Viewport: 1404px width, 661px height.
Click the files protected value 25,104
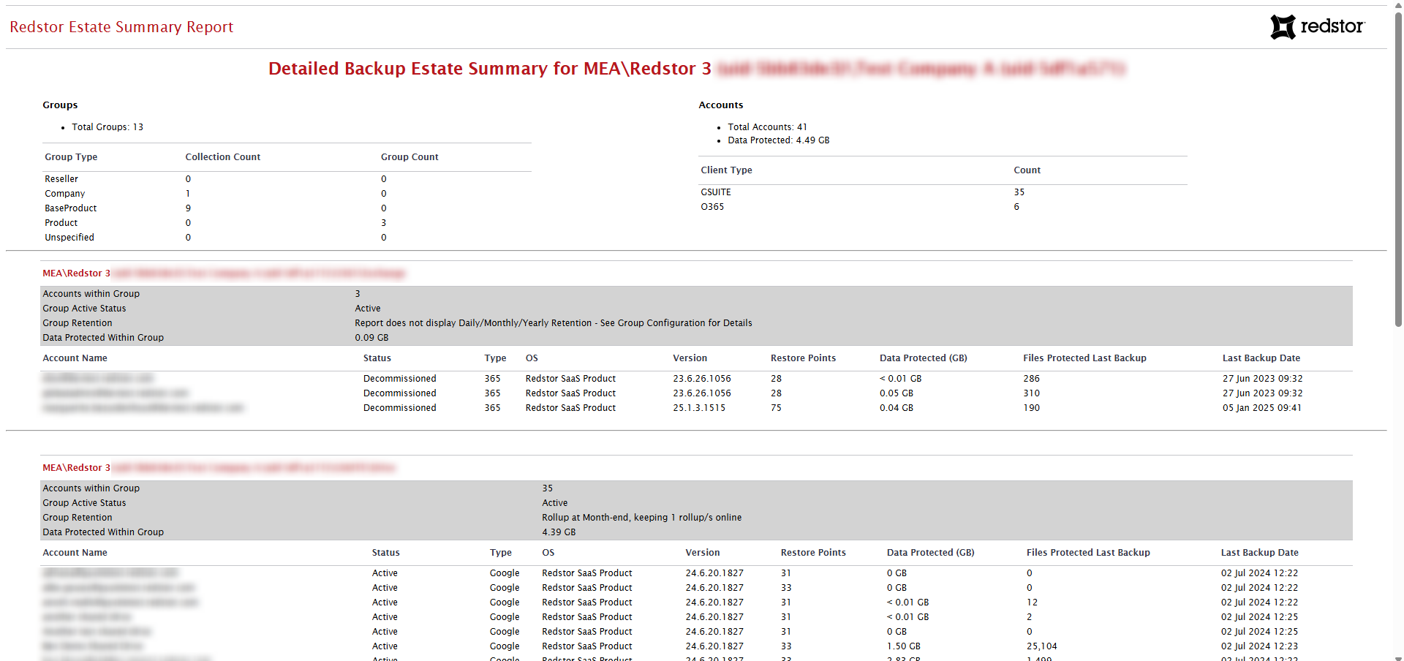[1041, 646]
